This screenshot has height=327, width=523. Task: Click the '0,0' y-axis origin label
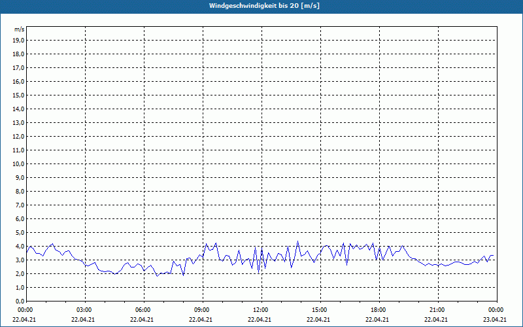click(x=20, y=301)
